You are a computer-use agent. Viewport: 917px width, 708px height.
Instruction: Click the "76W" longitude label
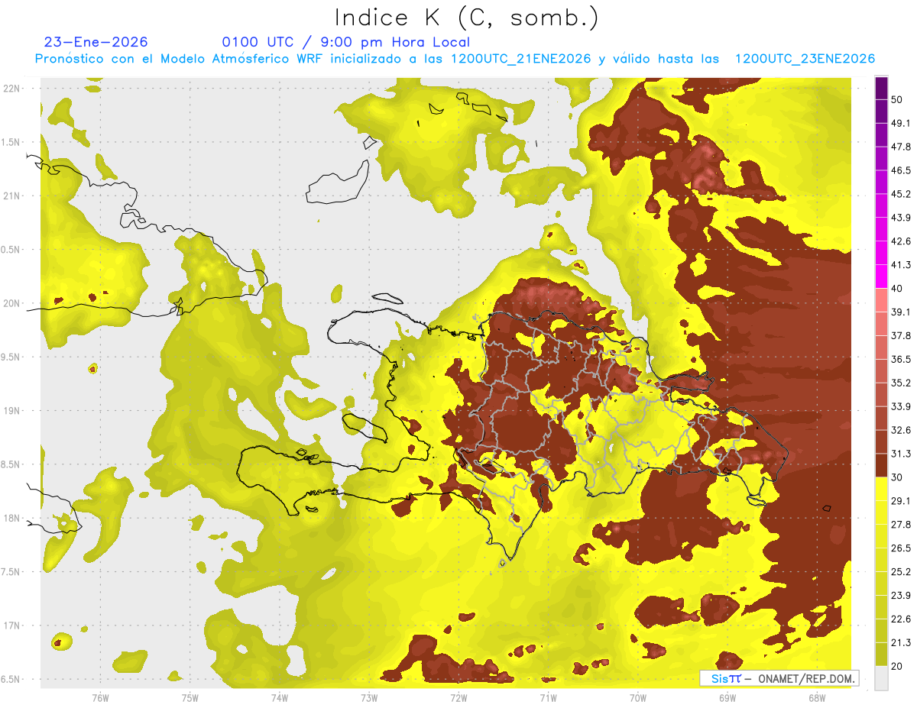tap(100, 697)
